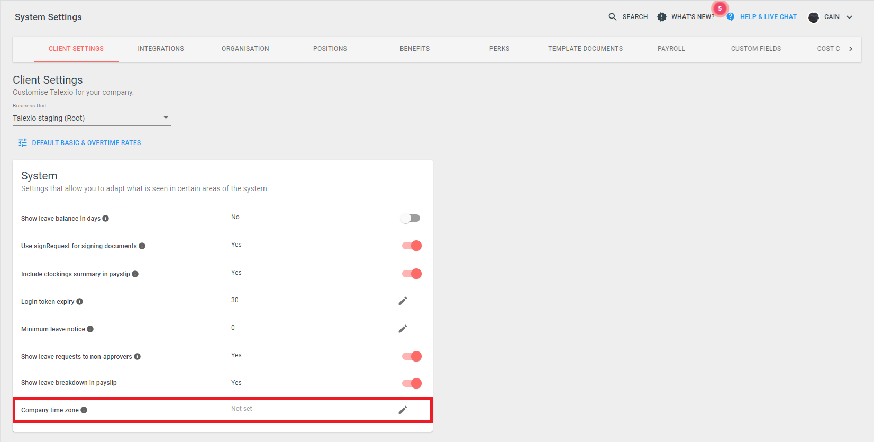874x442 pixels.
Task: Click 'Show leave breakdown in payslip' label
Action: tap(69, 383)
